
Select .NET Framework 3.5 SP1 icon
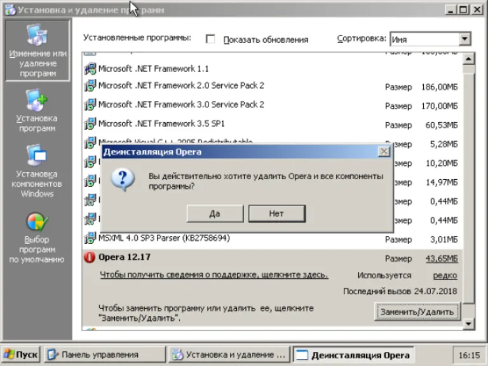click(x=90, y=124)
